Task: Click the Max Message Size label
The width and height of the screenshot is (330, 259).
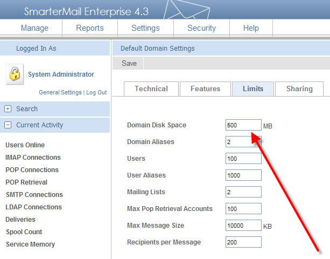Action: coord(156,226)
